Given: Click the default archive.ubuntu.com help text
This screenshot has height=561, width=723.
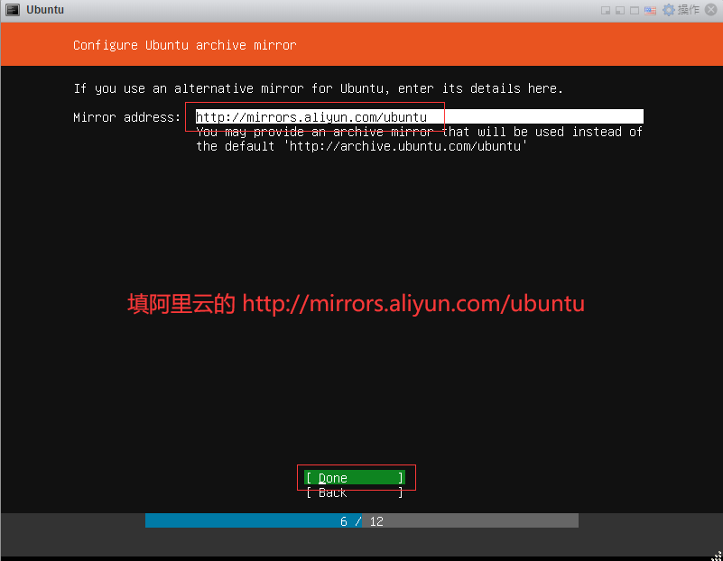Looking at the screenshot, I should (x=361, y=145).
